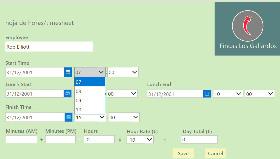This screenshot has width=280, height=159.
Task: Expand Lunch End minutes dropdown
Action: pyautogui.click(x=260, y=94)
